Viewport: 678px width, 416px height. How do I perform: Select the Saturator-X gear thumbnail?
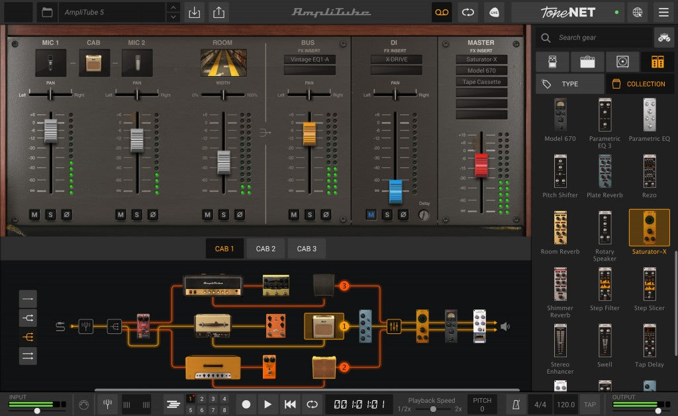tap(648, 228)
